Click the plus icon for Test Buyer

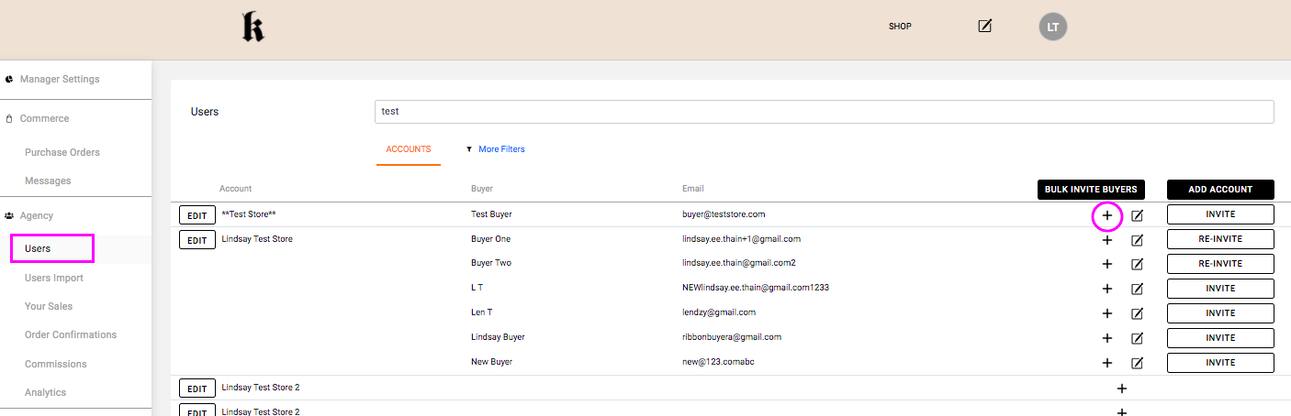pos(1107,215)
